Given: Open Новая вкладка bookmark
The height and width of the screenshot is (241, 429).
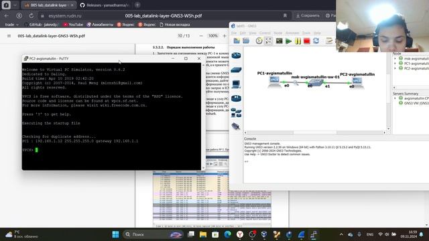Looking at the screenshot, I should pyautogui.click(x=174, y=25).
